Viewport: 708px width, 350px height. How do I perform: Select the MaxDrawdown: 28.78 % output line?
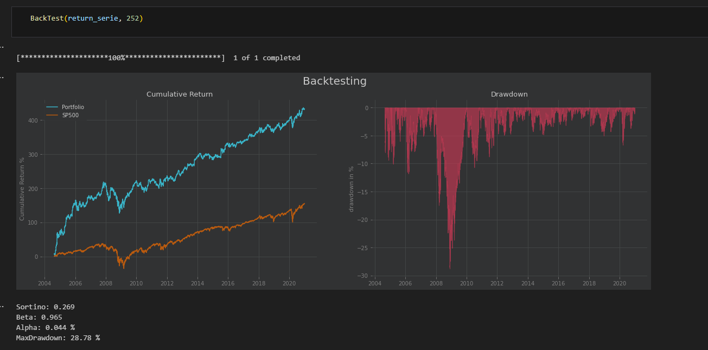pyautogui.click(x=58, y=338)
